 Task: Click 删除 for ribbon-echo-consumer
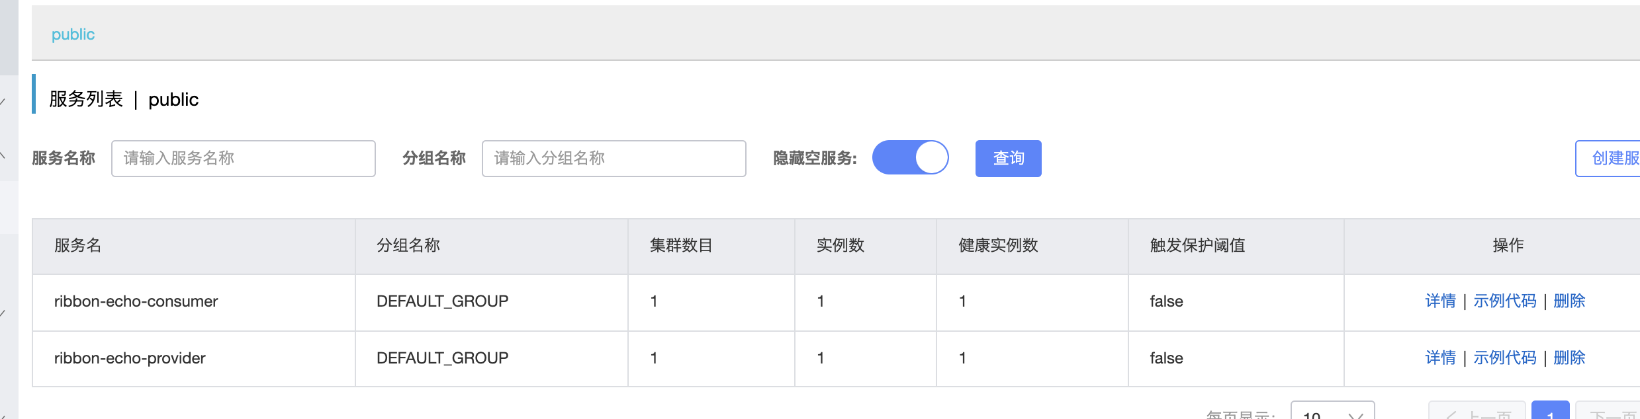pyautogui.click(x=1569, y=301)
